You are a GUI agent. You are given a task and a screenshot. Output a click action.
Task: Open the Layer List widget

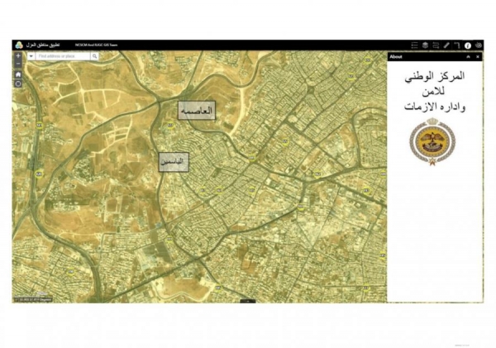point(425,45)
